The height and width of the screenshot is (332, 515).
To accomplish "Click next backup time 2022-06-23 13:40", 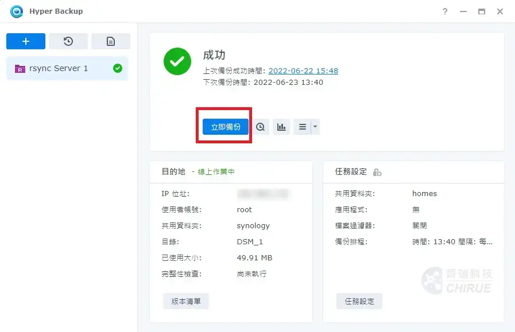I will (x=288, y=83).
